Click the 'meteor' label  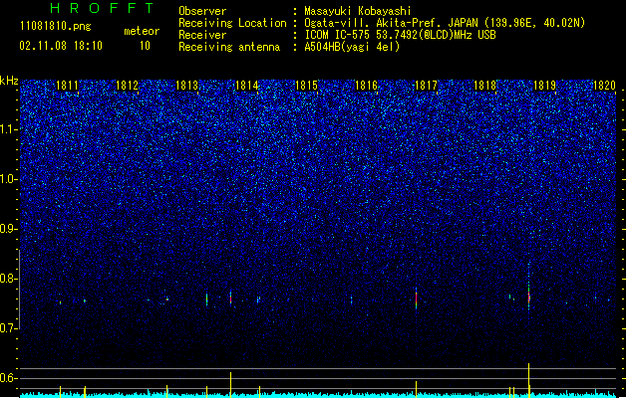point(142,31)
